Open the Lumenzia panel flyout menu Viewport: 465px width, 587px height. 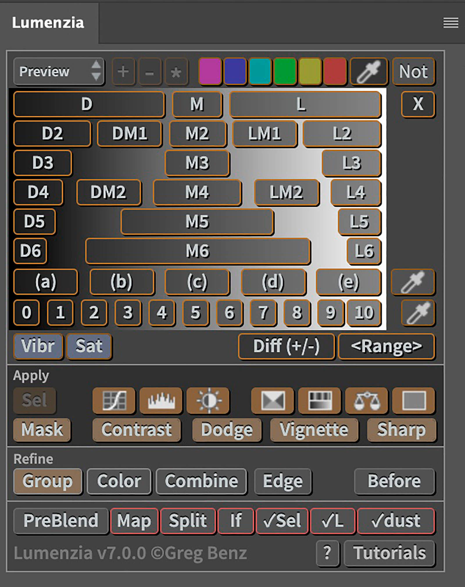(450, 23)
